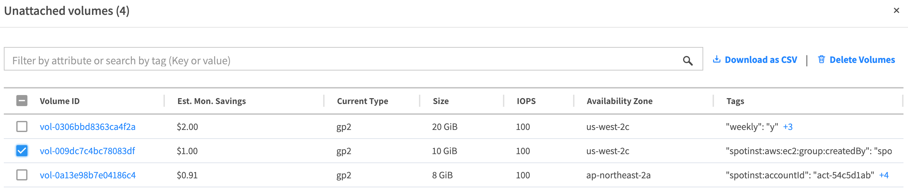Sort by the Volume ID column header
The width and height of the screenshot is (908, 188).
[x=60, y=101]
